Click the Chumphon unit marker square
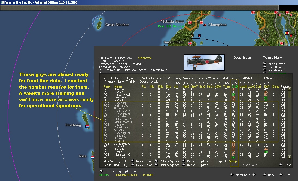 (x=205, y=25)
